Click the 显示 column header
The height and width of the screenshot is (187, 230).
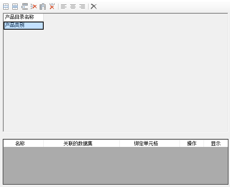216,143
